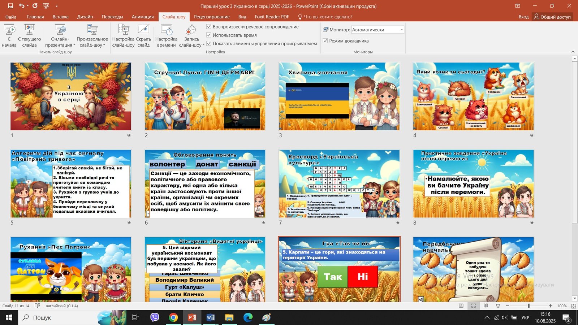The image size is (578, 325).
Task: Select slide 1 thumbnail 'З Україною в серці'
Action: tap(71, 96)
